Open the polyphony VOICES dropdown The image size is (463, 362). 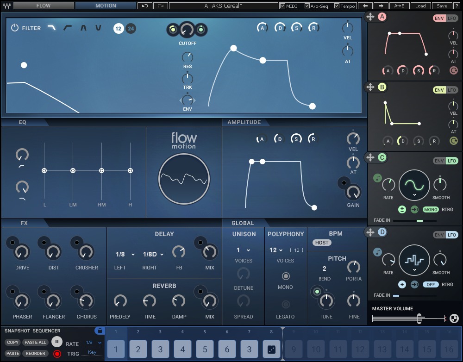276,250
